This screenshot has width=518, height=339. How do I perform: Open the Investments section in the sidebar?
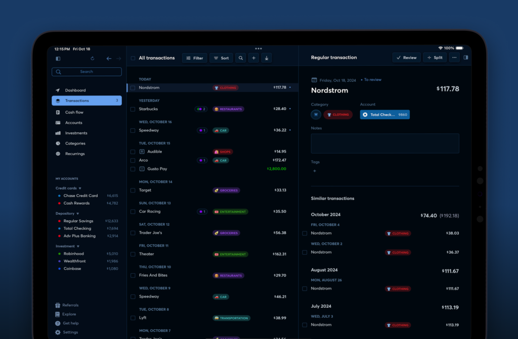point(76,133)
